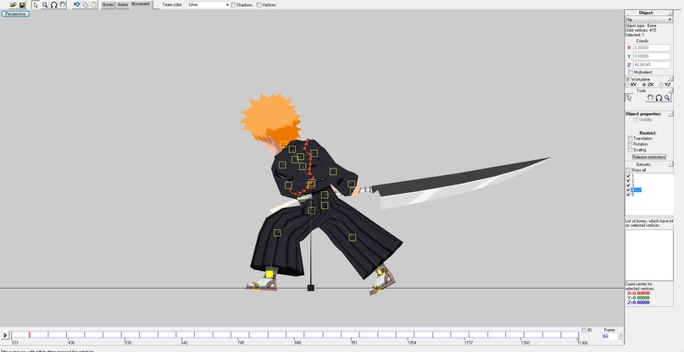This screenshot has height=352, width=684.
Task: Click the red current-frame marker on timeline
Action: [29, 334]
